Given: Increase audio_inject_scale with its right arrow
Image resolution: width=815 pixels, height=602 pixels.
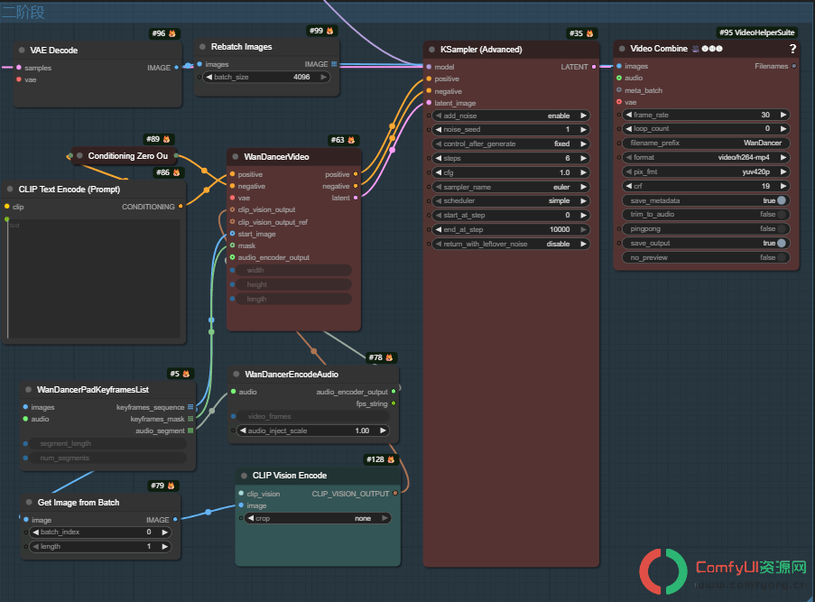Looking at the screenshot, I should coord(383,431).
